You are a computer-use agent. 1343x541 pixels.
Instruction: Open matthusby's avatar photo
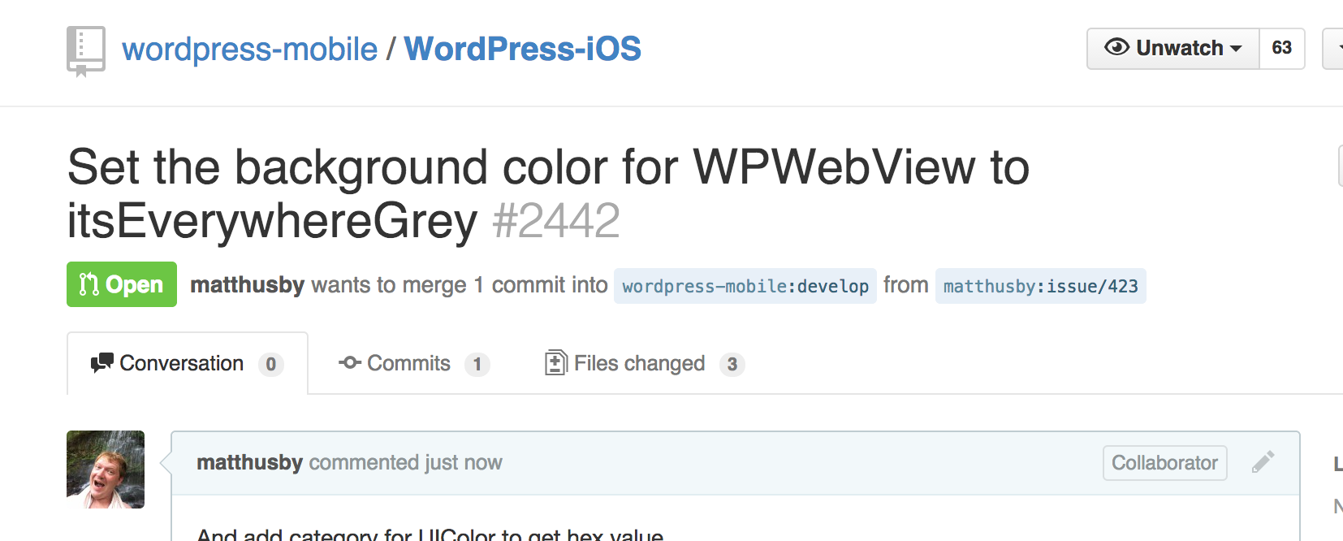click(106, 470)
